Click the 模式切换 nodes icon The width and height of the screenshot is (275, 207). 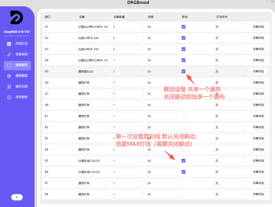[x=9, y=87]
